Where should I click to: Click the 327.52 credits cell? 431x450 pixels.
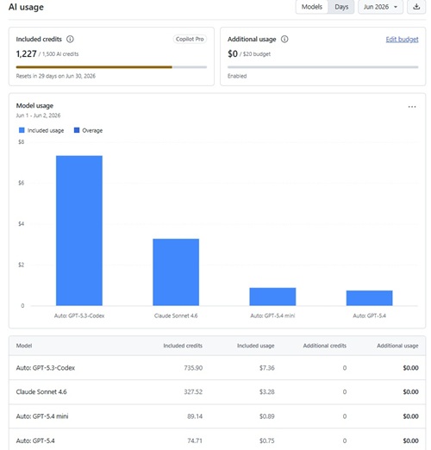[x=193, y=392]
